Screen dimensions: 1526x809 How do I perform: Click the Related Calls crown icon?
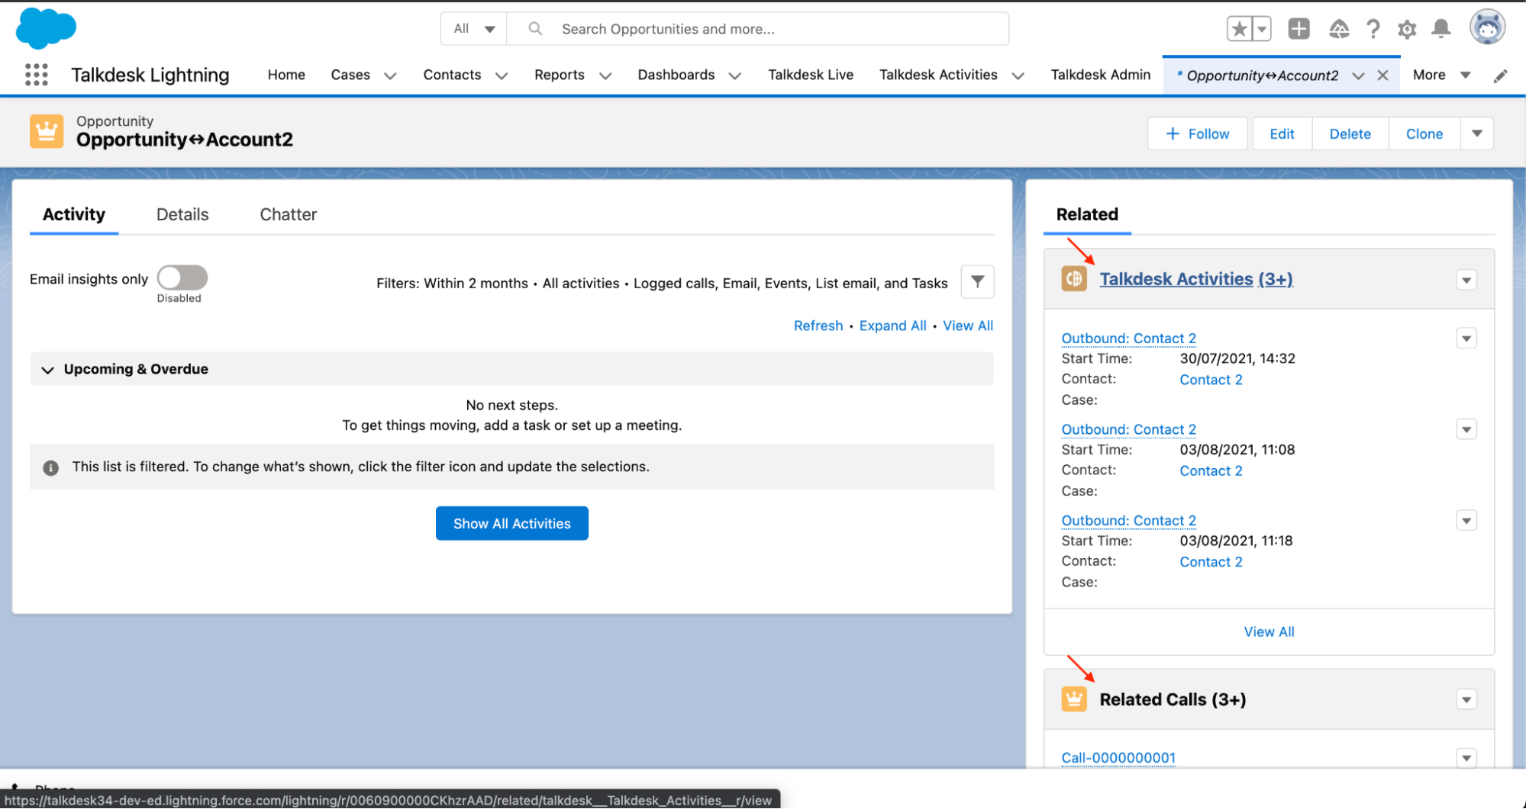coord(1074,699)
